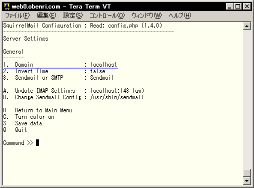Open the 編集(E) menu
The image size is (254, 188).
pyautogui.click(x=46, y=16)
